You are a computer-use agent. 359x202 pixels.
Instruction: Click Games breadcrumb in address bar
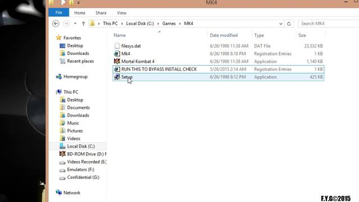tap(169, 24)
